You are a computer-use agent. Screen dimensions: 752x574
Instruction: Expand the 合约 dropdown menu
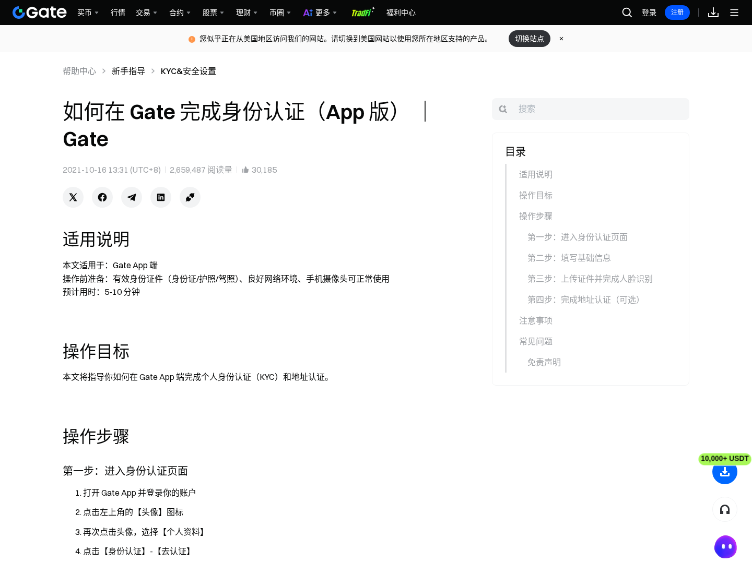pos(180,13)
